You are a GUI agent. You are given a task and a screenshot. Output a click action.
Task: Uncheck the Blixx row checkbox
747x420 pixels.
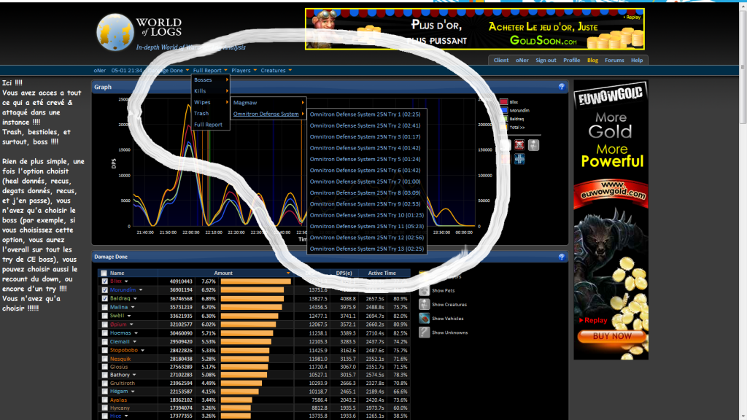click(105, 281)
